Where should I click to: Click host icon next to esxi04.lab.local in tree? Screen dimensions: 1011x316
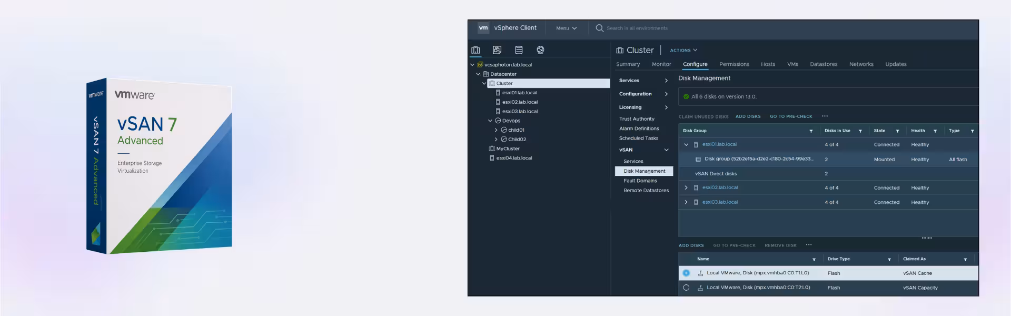pos(492,158)
